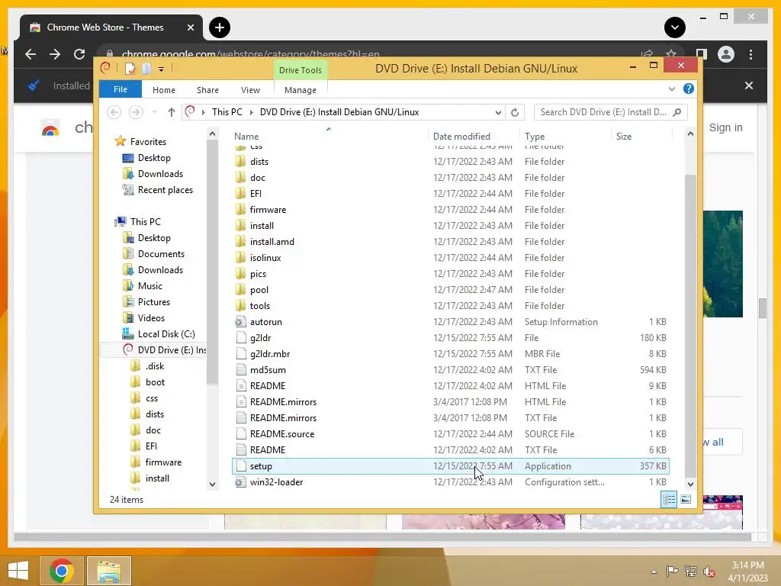This screenshot has height=586, width=781.
Task: Sort by Date modified column header
Action: tap(461, 136)
